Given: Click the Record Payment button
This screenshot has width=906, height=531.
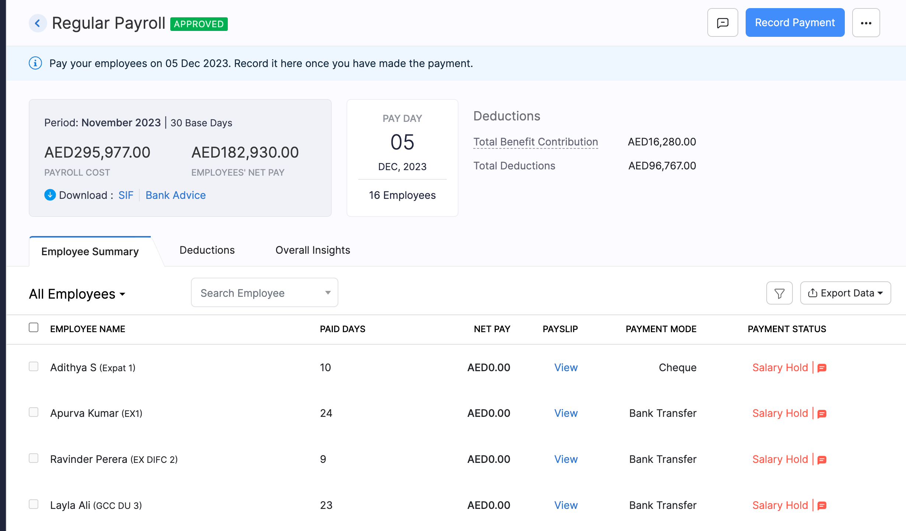Looking at the screenshot, I should click(795, 23).
